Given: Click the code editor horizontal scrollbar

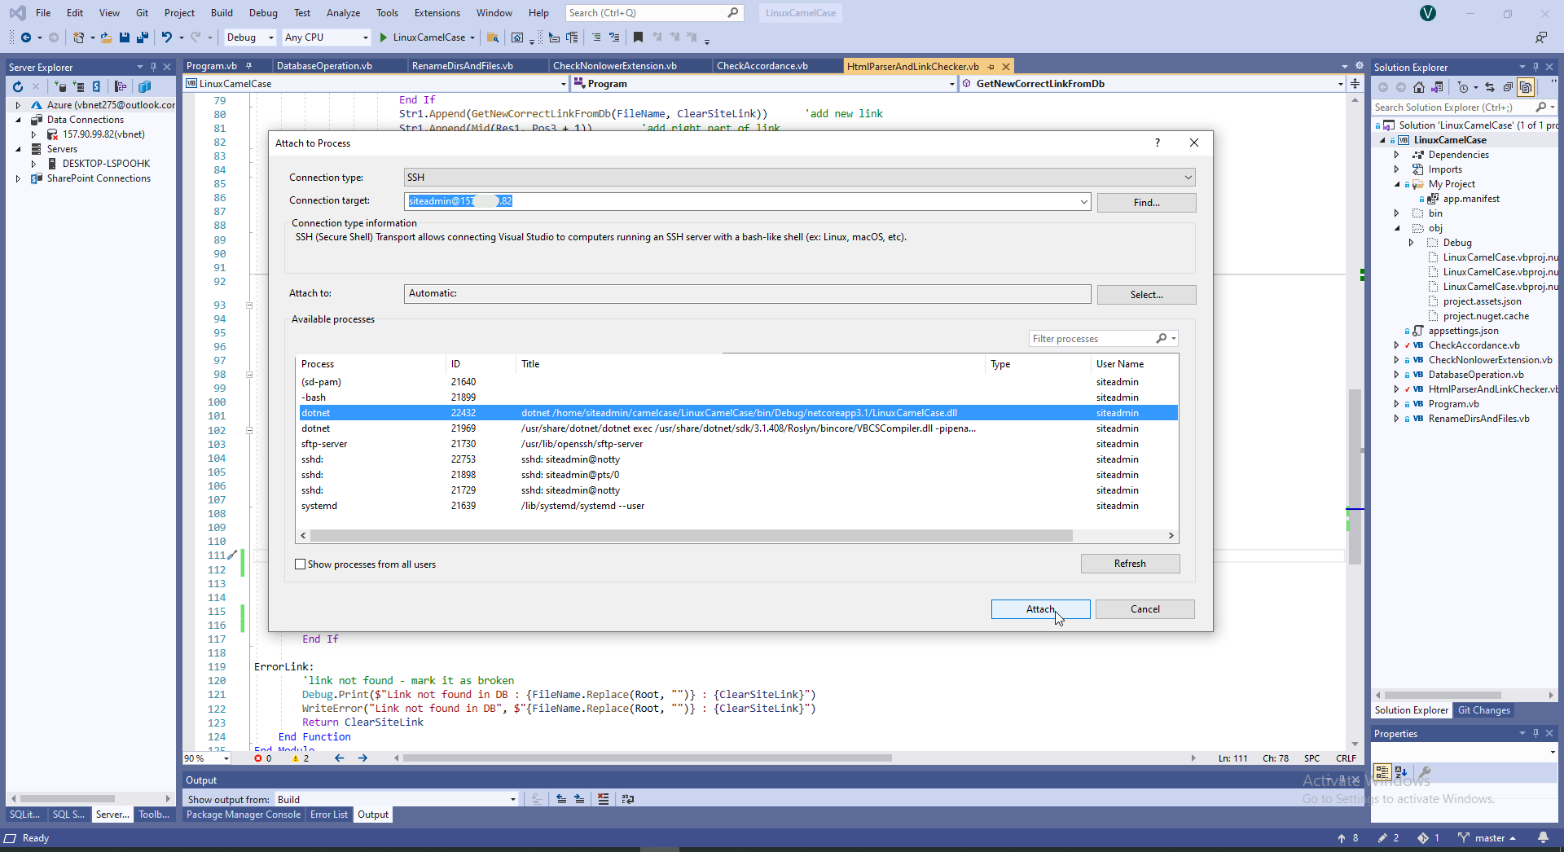Looking at the screenshot, I should click(648, 758).
